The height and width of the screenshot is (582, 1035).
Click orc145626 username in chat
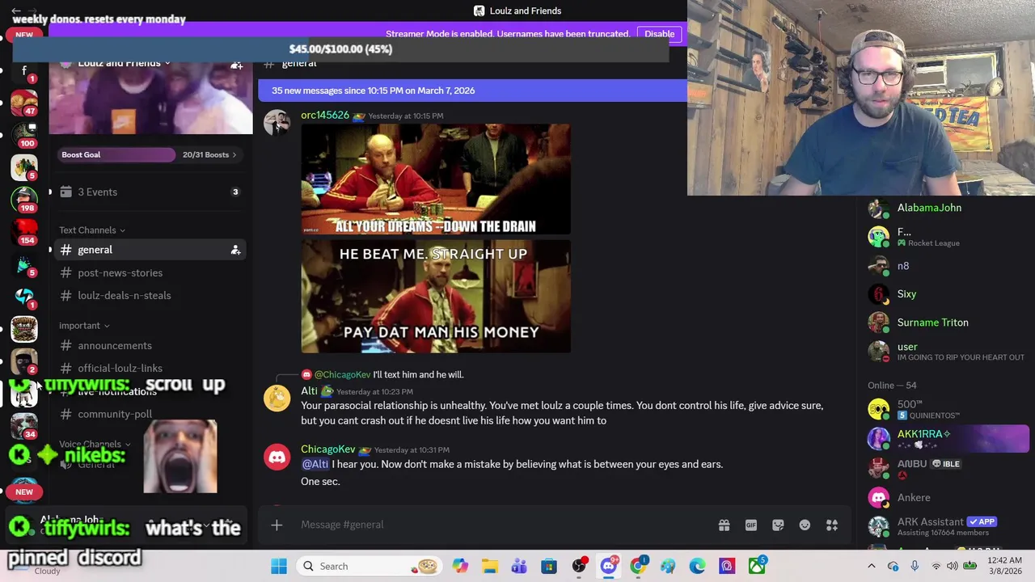(325, 115)
